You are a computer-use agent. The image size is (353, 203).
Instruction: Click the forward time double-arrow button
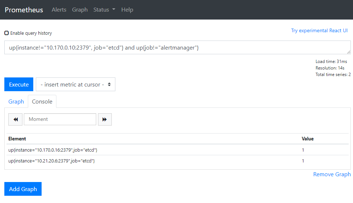(105, 119)
